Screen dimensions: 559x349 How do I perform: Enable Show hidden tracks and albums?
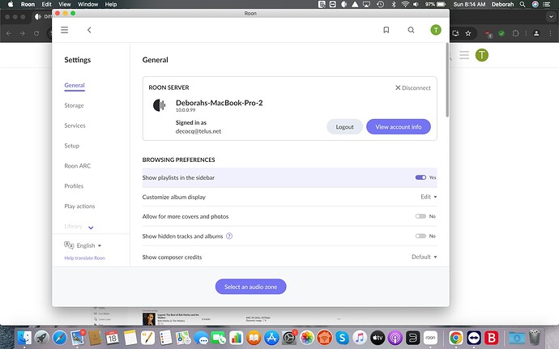tap(420, 236)
